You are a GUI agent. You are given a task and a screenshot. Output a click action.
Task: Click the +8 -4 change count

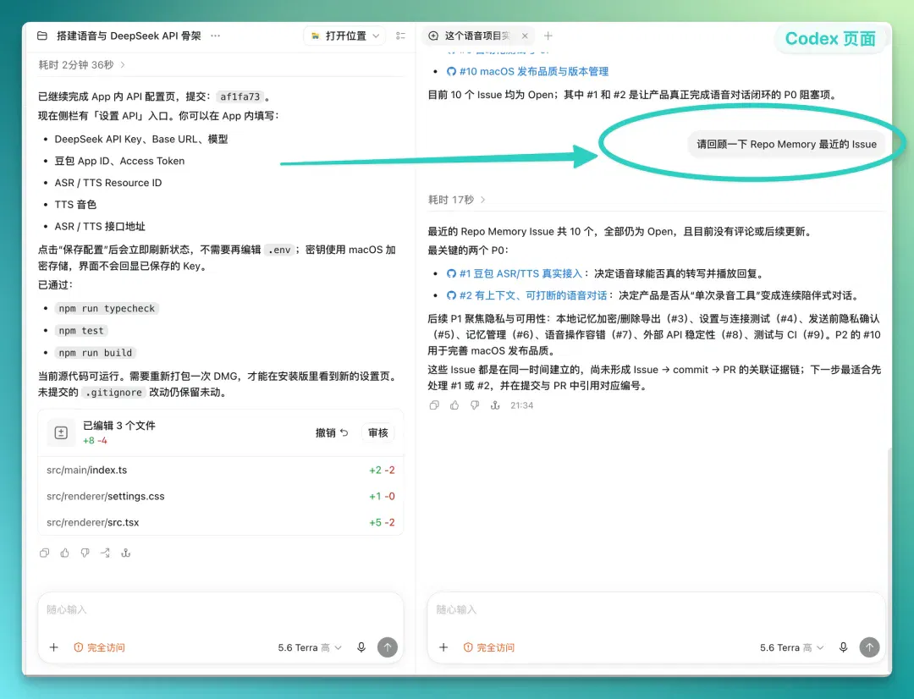pos(95,441)
